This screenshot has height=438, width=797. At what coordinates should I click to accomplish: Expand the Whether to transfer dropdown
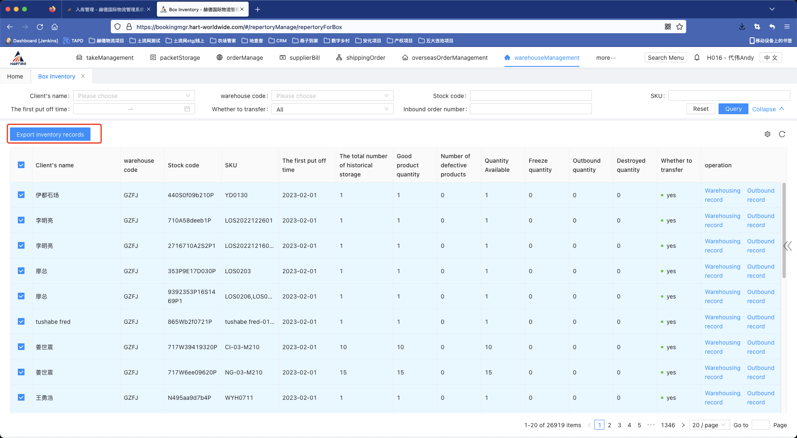[x=332, y=109]
